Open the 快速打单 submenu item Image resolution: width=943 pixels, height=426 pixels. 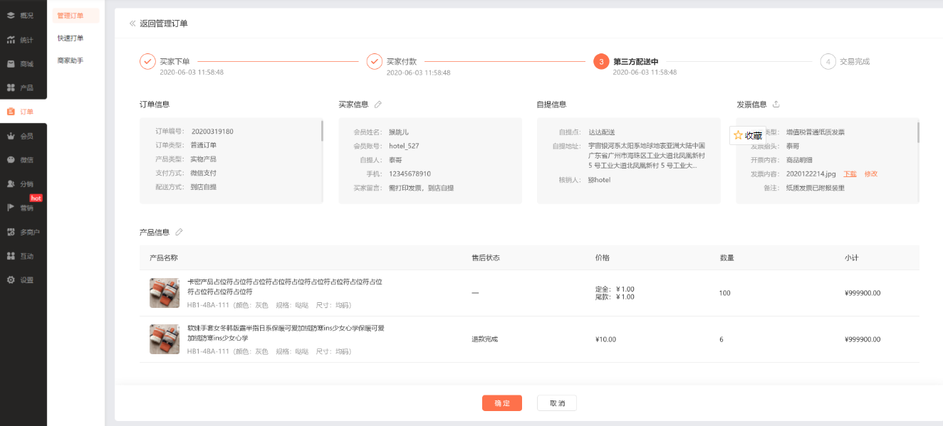click(71, 38)
